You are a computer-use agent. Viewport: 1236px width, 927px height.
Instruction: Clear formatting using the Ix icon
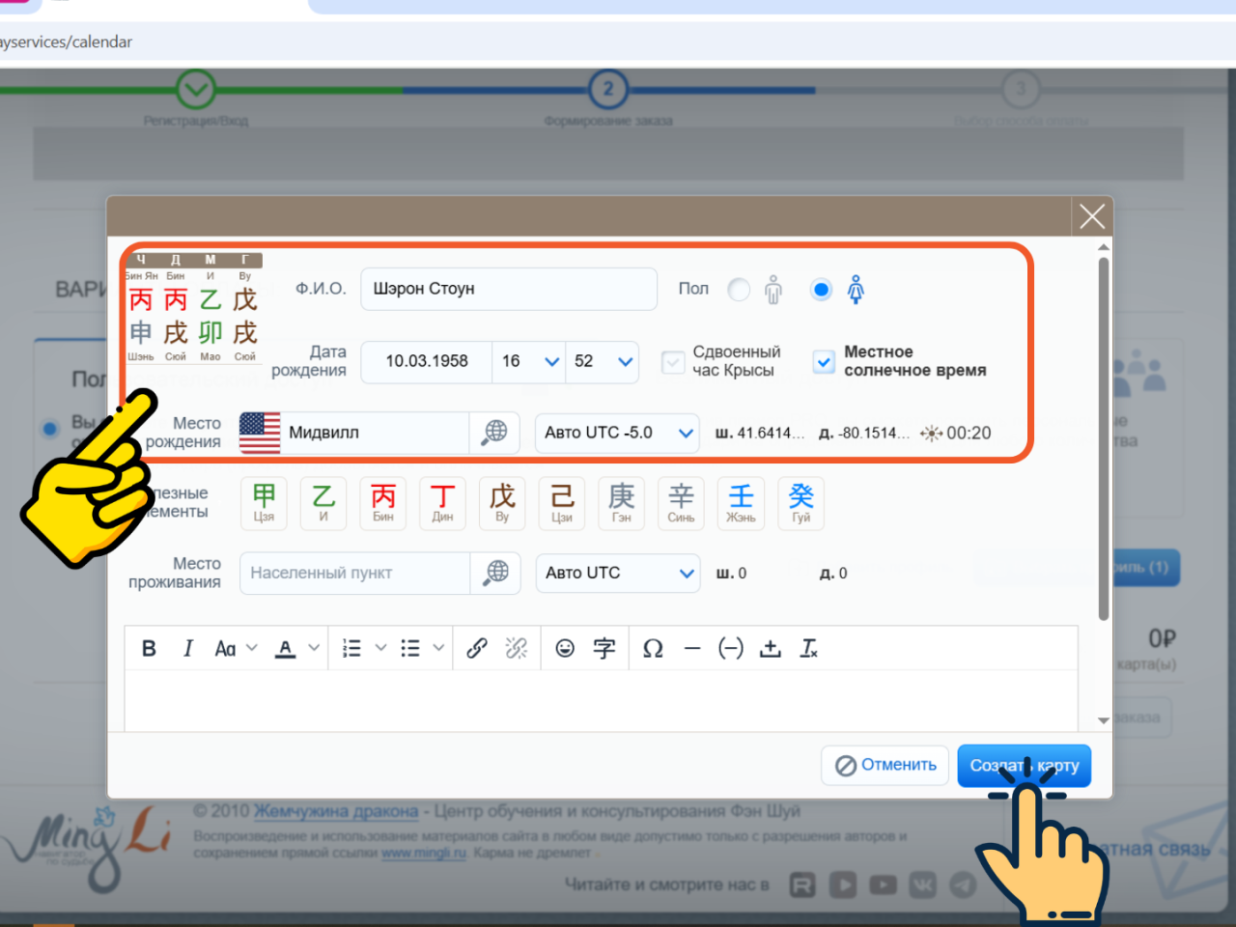click(x=809, y=648)
